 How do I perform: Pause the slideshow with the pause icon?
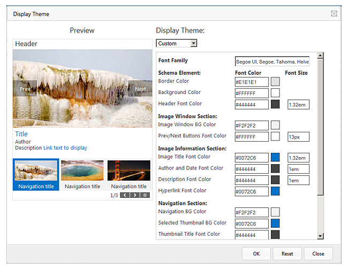[145, 196]
